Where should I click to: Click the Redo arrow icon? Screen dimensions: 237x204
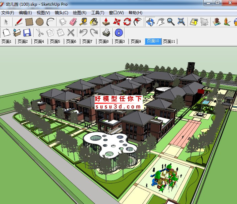pos(94,33)
